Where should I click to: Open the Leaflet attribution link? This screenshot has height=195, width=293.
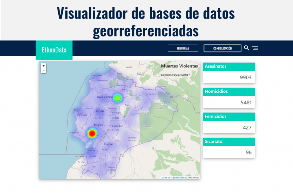click(164, 178)
